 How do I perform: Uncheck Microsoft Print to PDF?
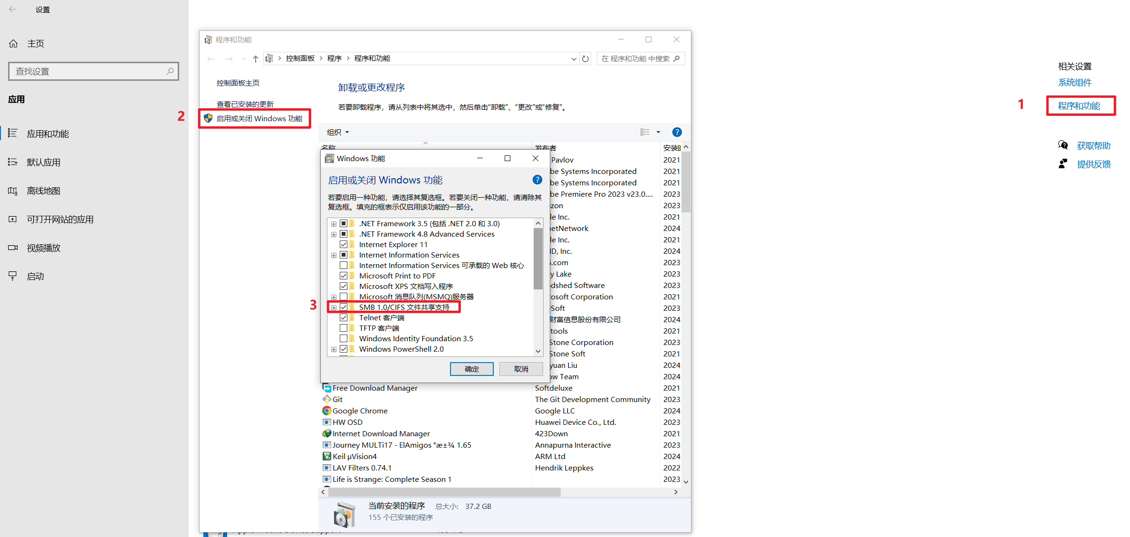click(x=344, y=276)
